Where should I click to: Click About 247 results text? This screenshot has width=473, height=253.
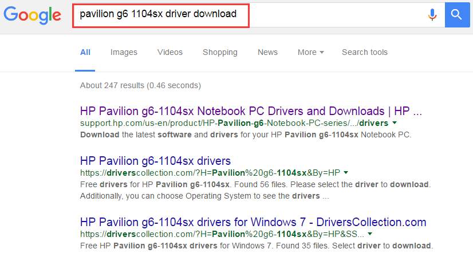tap(140, 86)
